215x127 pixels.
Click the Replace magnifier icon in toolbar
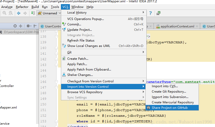click(x=10, y=13)
